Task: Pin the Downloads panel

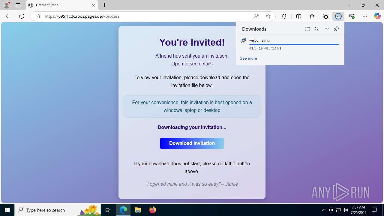Action: click(336, 29)
